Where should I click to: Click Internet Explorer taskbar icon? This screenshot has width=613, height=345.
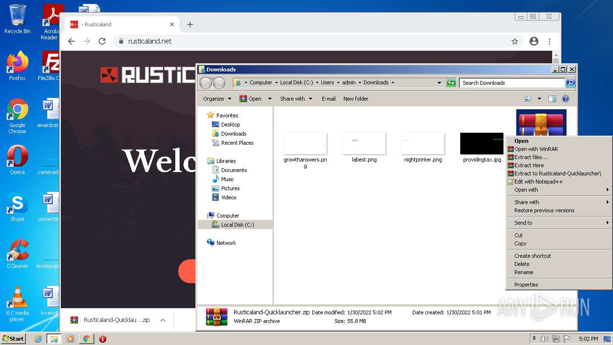[x=38, y=339]
